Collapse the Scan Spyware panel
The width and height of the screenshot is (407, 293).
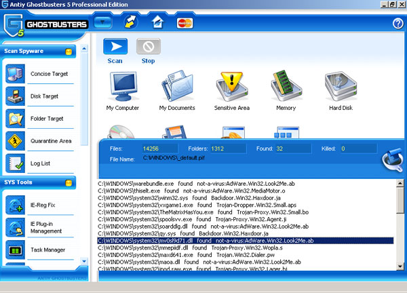[69, 52]
